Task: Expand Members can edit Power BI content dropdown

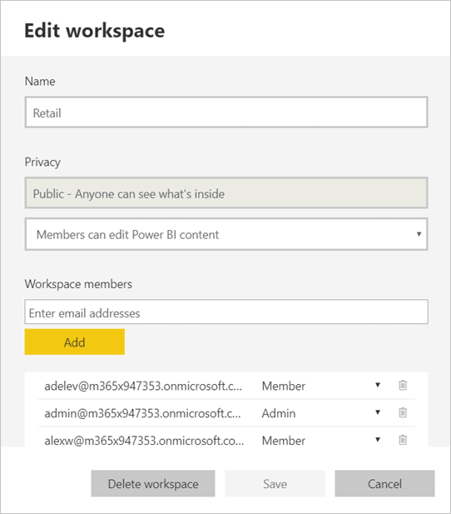Action: 226,234
